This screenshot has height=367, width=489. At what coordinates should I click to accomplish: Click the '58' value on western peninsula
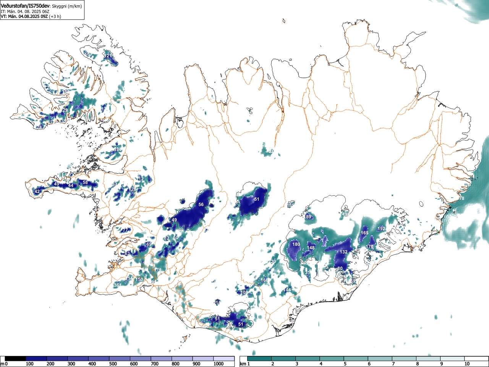pyautogui.click(x=85, y=182)
